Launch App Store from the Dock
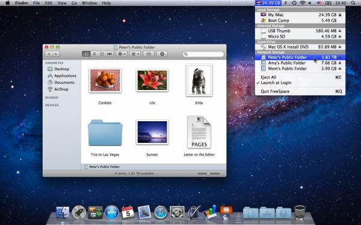The width and height of the screenshot is (361, 225). pos(112,212)
